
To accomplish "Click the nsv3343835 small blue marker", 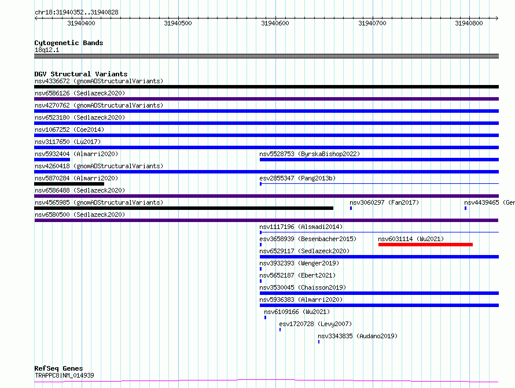I will [x=319, y=342].
